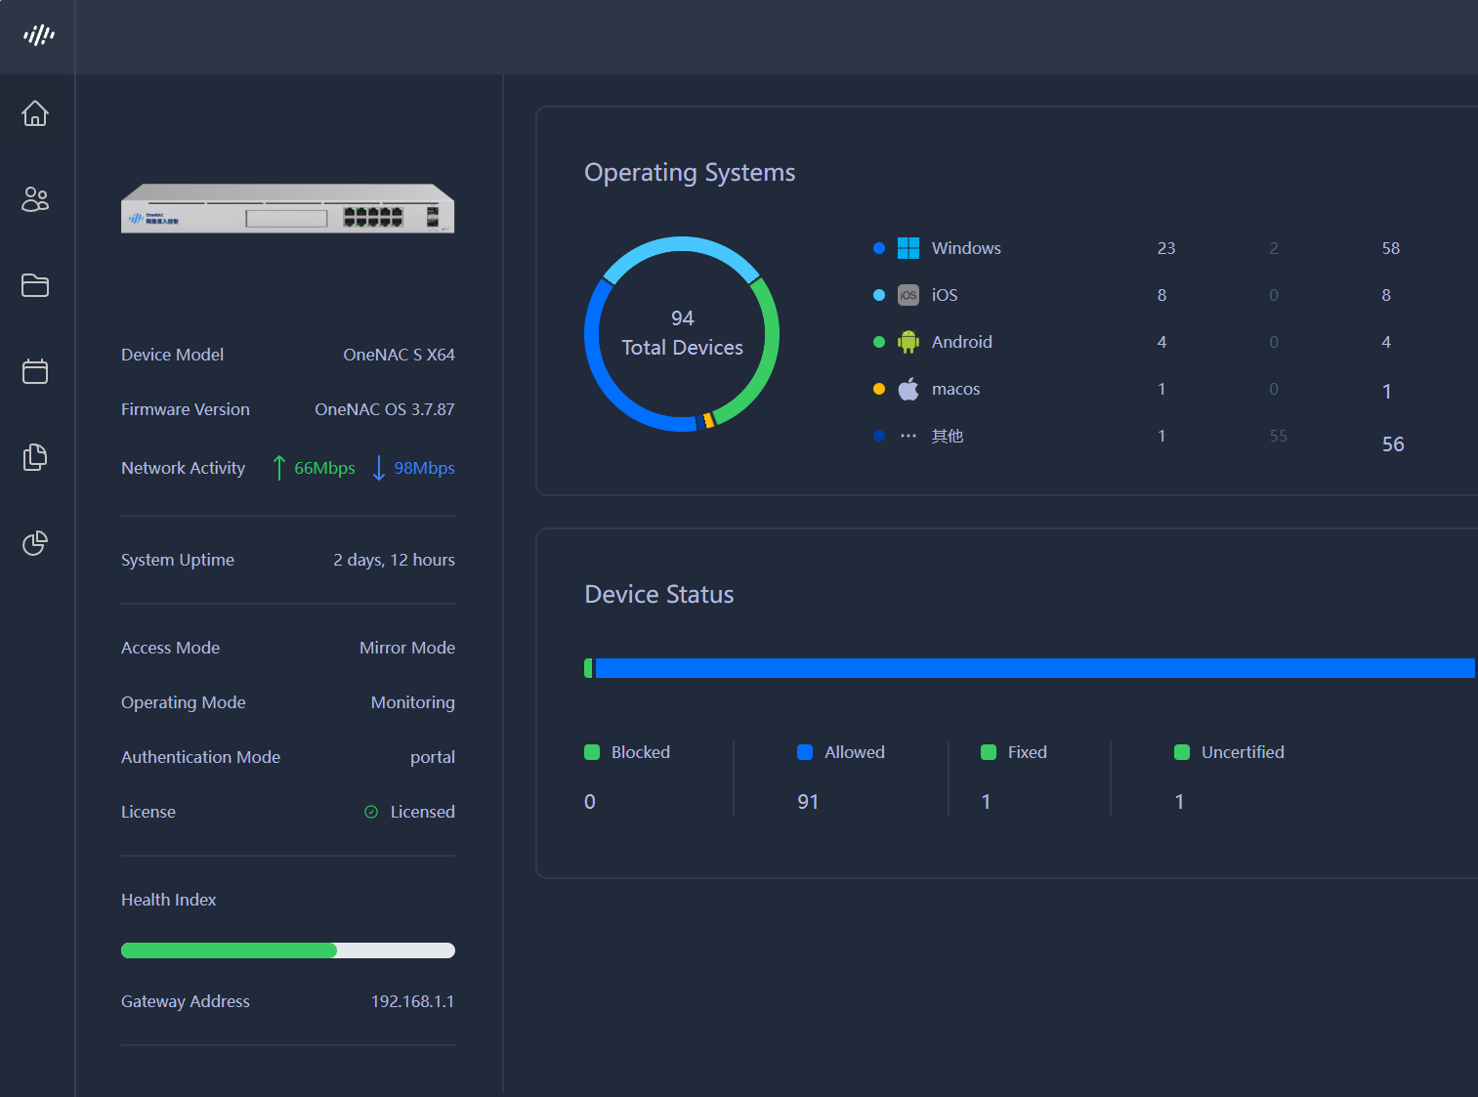Image resolution: width=1478 pixels, height=1097 pixels.
Task: Open the Home dashboard sidebar icon
Action: point(35,113)
